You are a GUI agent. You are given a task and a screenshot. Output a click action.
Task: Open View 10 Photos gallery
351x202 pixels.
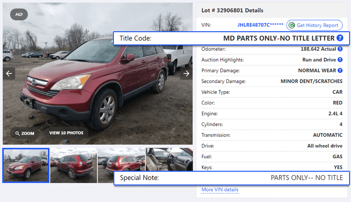click(66, 133)
